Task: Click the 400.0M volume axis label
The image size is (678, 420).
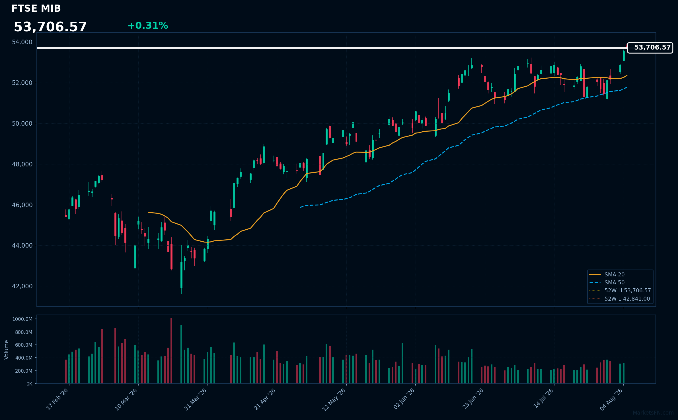Action: tap(23, 358)
